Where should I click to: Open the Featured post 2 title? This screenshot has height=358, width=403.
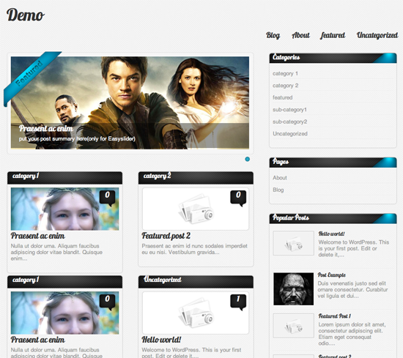tap(166, 236)
